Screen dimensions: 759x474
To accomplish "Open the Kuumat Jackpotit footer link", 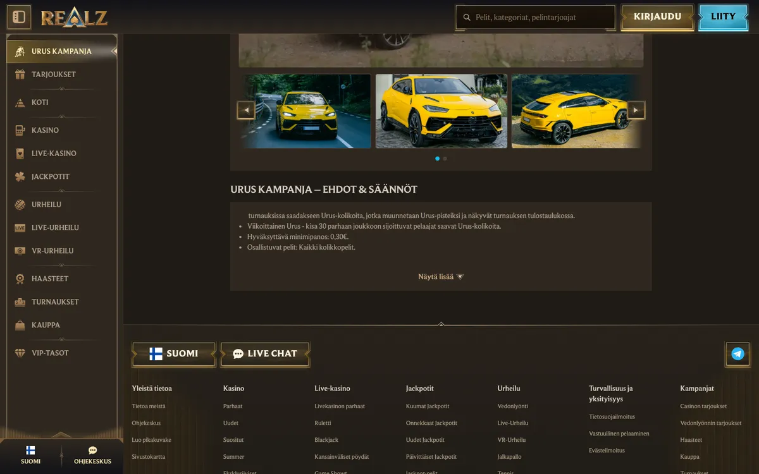I will coord(428,406).
